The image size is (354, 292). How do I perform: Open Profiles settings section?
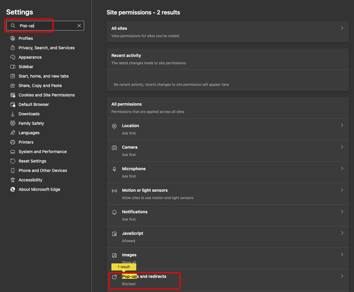coord(26,38)
